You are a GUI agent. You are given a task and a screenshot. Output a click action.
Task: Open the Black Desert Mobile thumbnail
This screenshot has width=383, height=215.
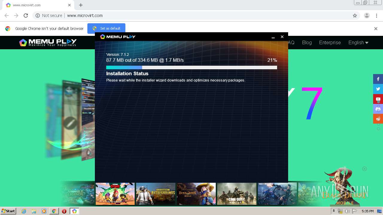196,194
